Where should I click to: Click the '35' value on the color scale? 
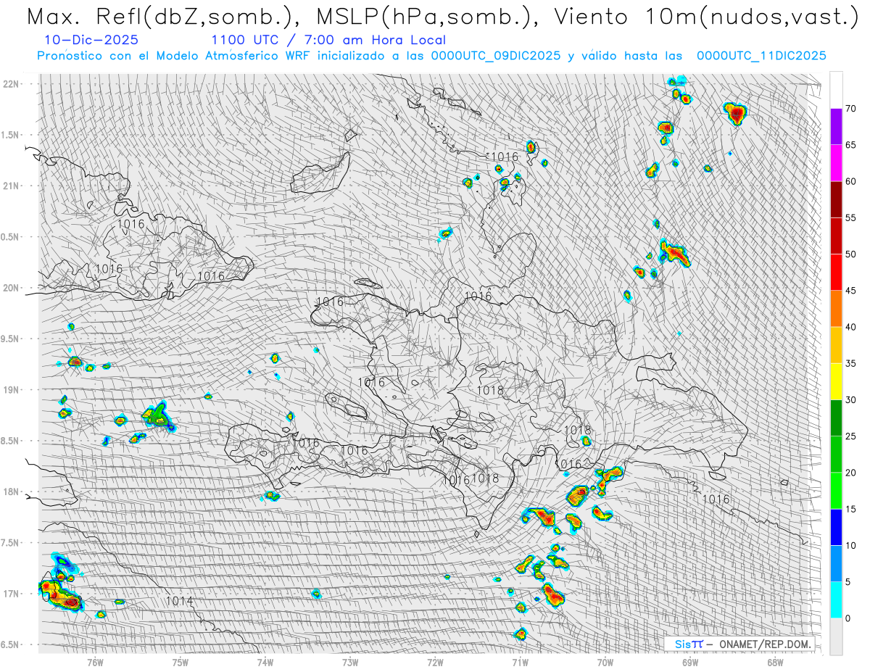(851, 363)
